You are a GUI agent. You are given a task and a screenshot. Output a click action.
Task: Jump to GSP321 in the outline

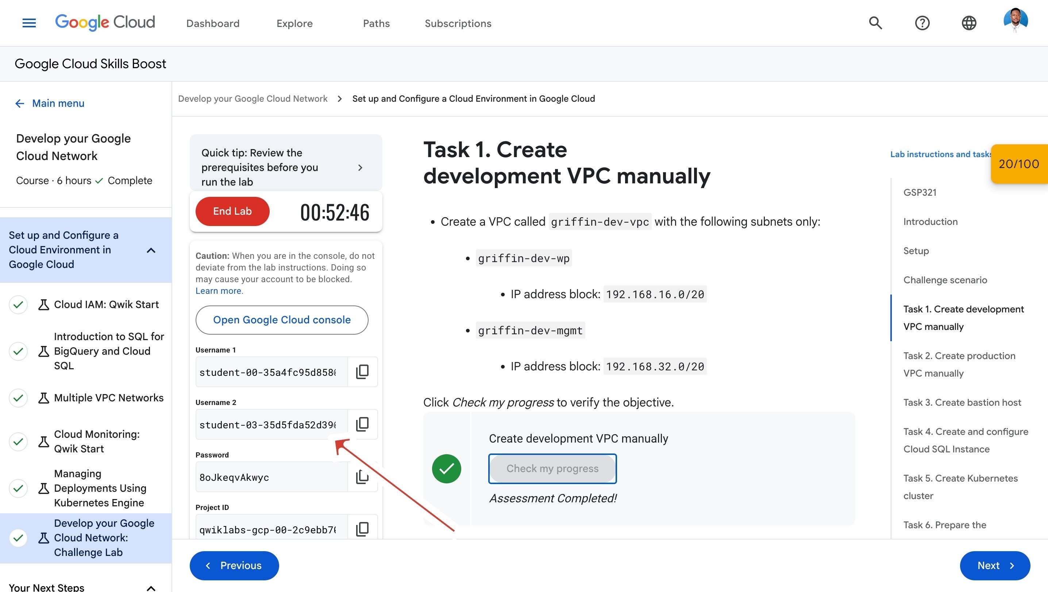tap(920, 192)
